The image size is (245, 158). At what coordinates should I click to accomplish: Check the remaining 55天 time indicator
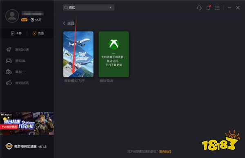pyautogui.click(x=36, y=20)
